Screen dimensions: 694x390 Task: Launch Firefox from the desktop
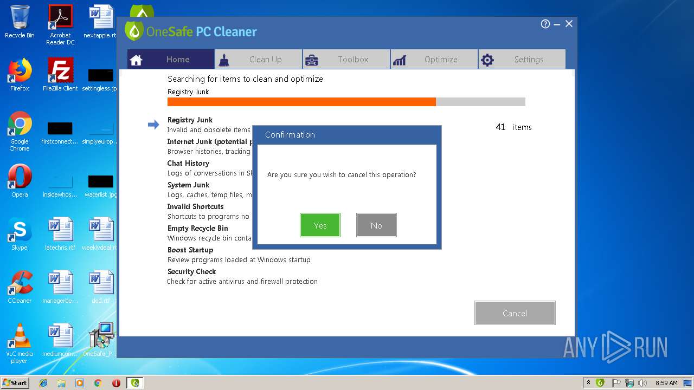(20, 75)
